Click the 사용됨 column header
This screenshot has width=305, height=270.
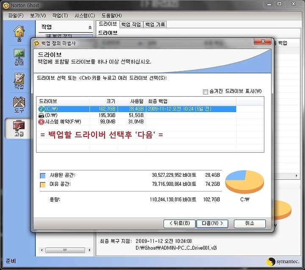click(x=132, y=101)
